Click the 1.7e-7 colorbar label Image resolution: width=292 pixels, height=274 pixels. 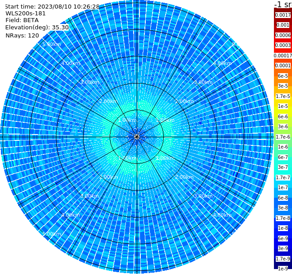pos(283,177)
